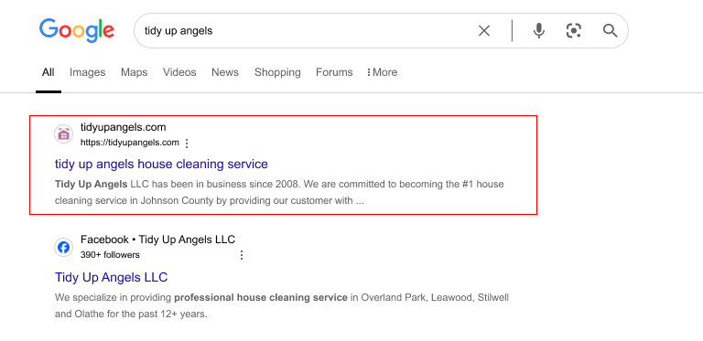Click the magnifying glass search icon
This screenshot has height=341, width=703.
[x=610, y=31]
